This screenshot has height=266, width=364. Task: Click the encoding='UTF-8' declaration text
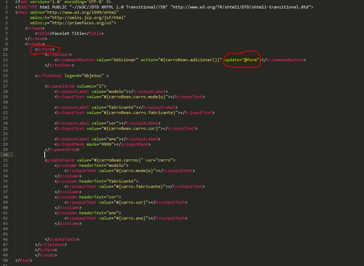pos(84,2)
